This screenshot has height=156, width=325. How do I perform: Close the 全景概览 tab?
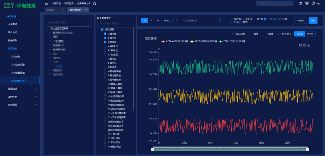coord(63,10)
